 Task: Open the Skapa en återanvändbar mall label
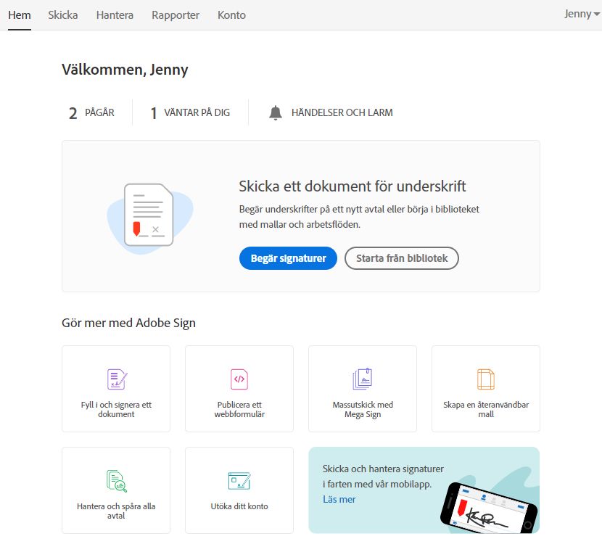[x=486, y=409]
